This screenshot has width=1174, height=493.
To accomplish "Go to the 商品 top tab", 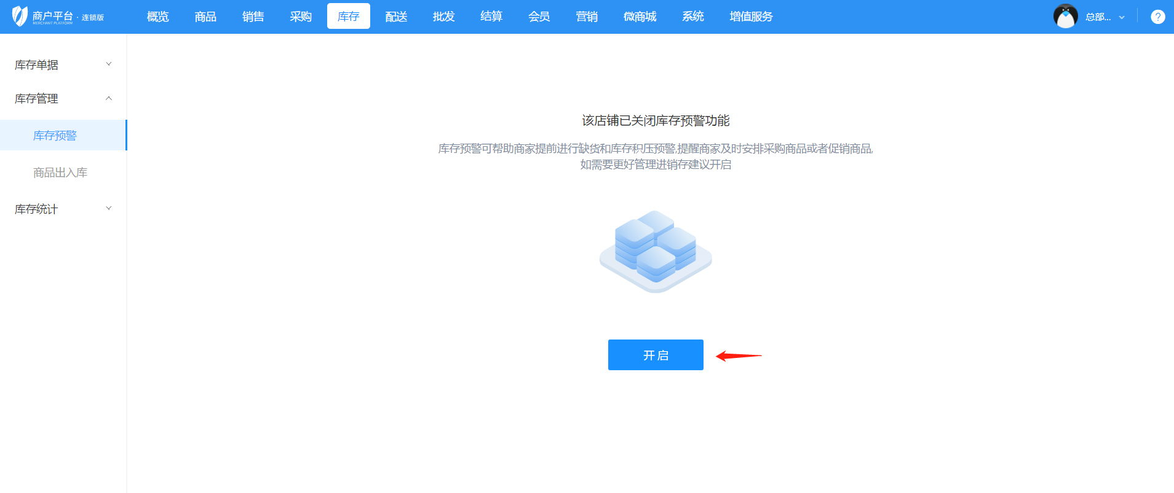I will (205, 17).
